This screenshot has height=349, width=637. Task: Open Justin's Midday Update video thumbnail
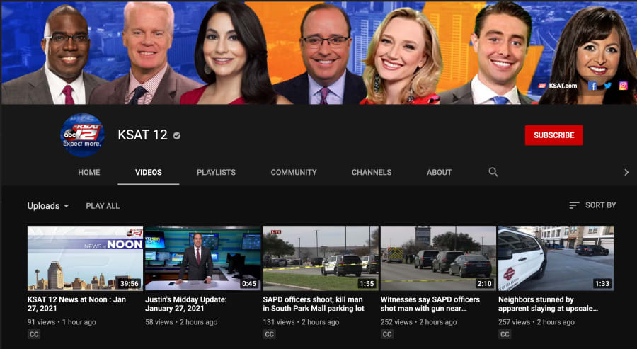(203, 258)
